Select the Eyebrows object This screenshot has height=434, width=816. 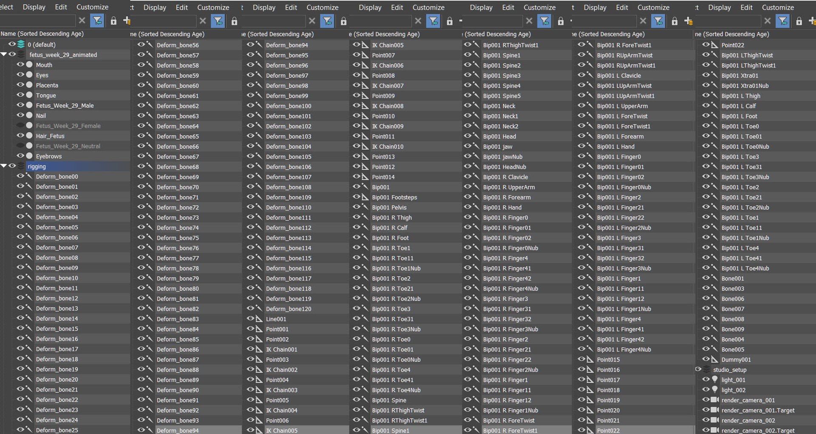pos(49,156)
